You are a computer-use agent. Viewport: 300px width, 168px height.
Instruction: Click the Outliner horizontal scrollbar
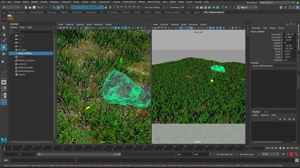(31, 142)
